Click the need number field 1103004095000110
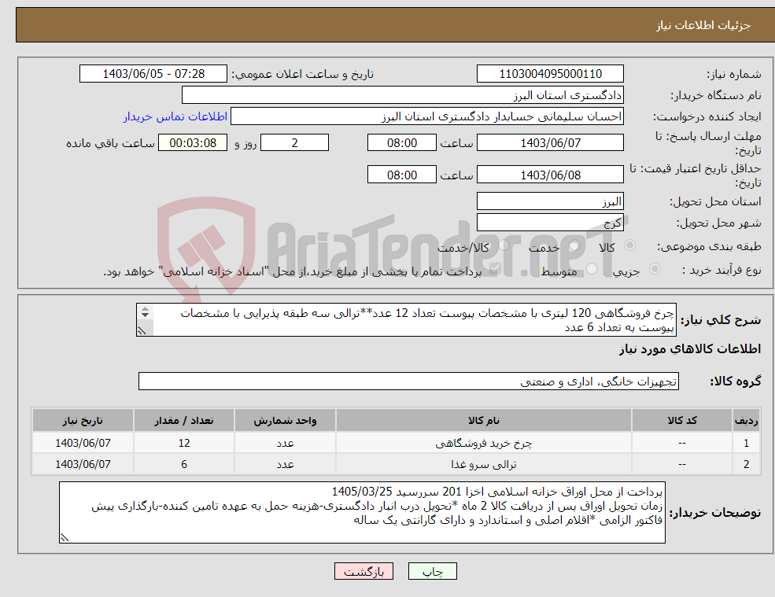Viewport: 775px width, 597px height. (550, 74)
